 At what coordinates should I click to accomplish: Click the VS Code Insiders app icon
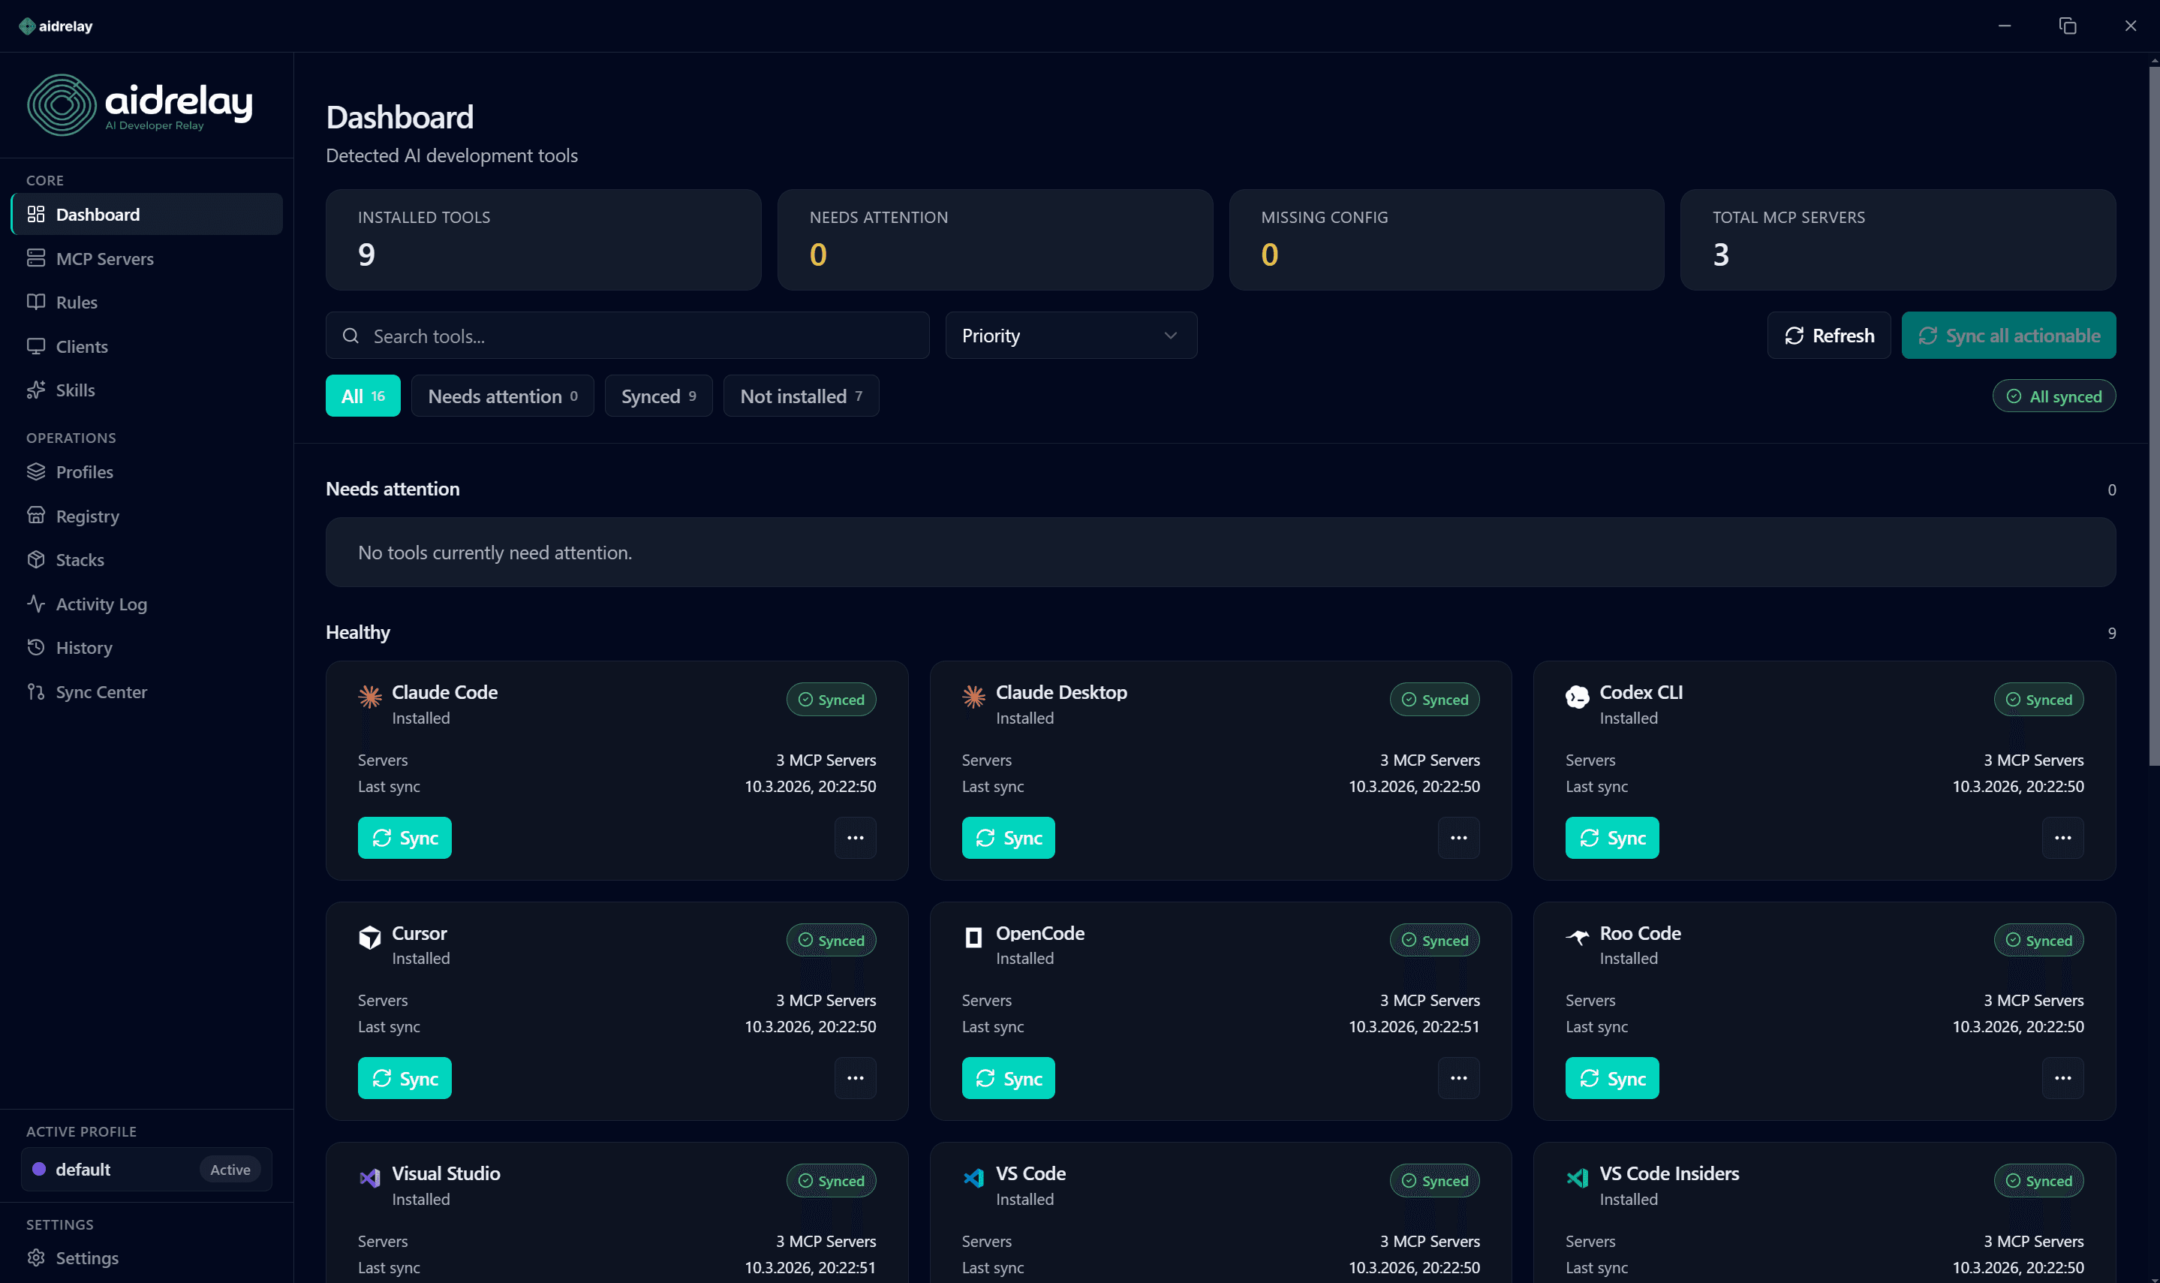click(1577, 1178)
